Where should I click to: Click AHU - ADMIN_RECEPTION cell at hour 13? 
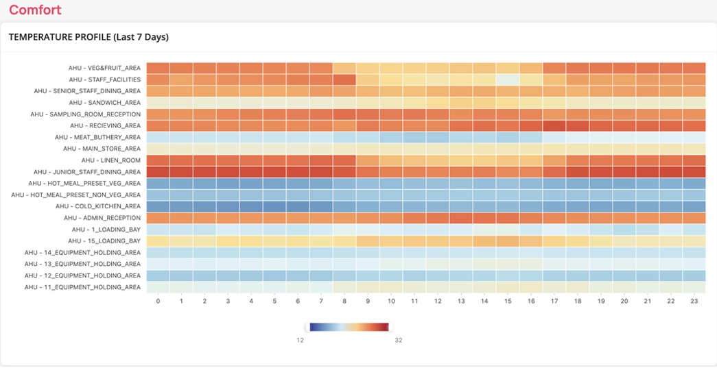pos(461,218)
